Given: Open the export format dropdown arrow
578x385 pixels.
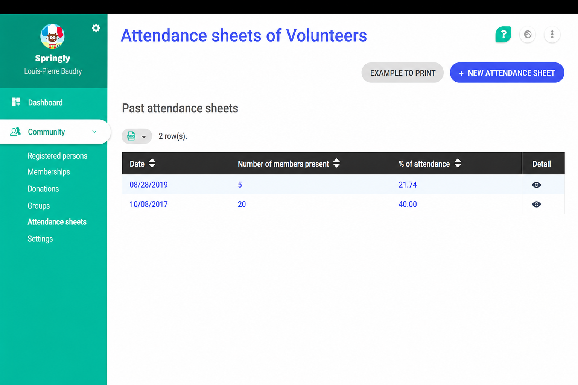Looking at the screenshot, I should click(x=144, y=137).
